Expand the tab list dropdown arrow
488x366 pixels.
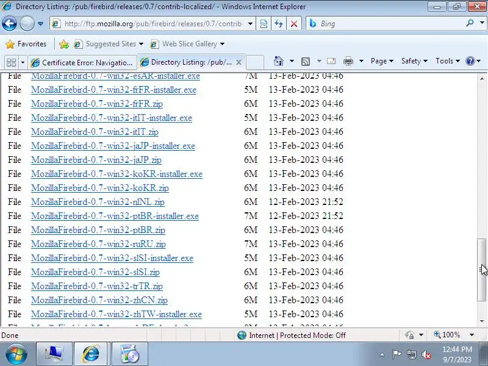click(23, 63)
